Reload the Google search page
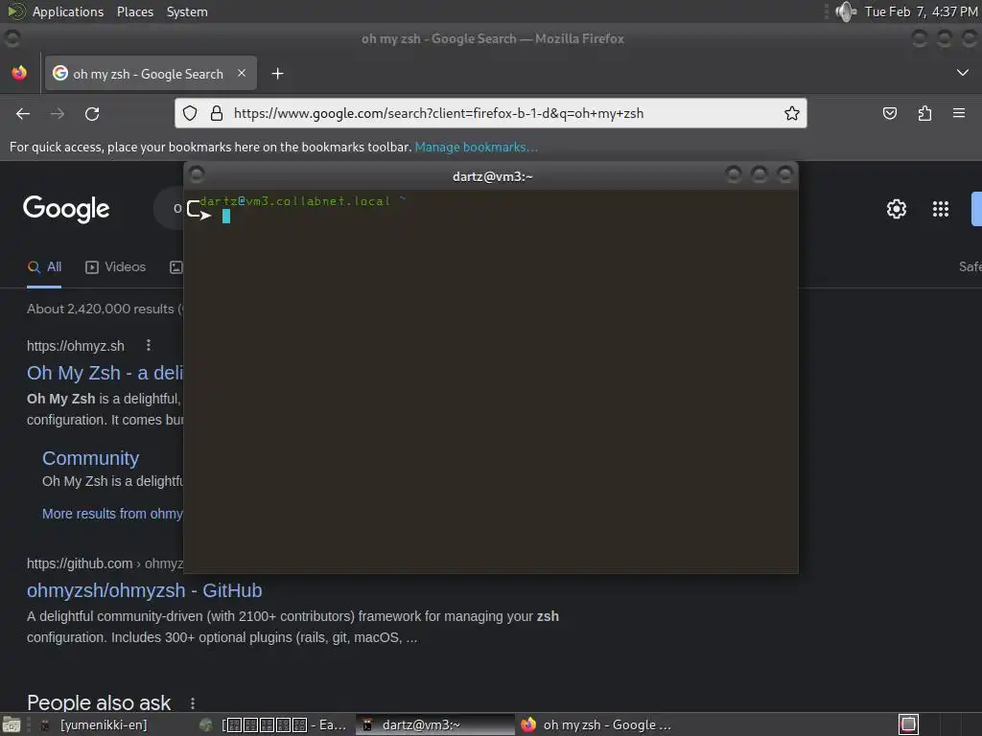The height and width of the screenshot is (736, 982). pos(92,113)
